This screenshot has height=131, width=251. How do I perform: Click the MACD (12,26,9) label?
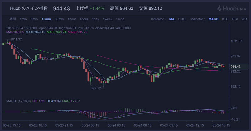(19, 101)
